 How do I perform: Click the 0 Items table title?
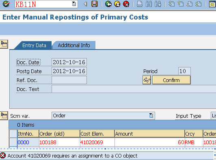click(26, 125)
